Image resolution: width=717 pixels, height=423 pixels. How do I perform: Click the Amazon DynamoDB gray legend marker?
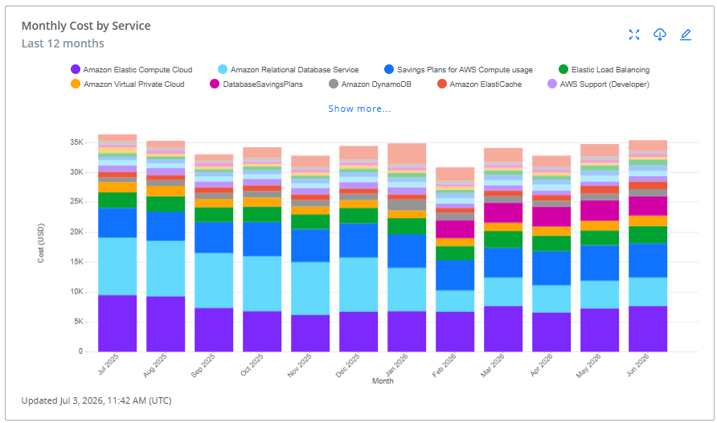click(x=334, y=84)
